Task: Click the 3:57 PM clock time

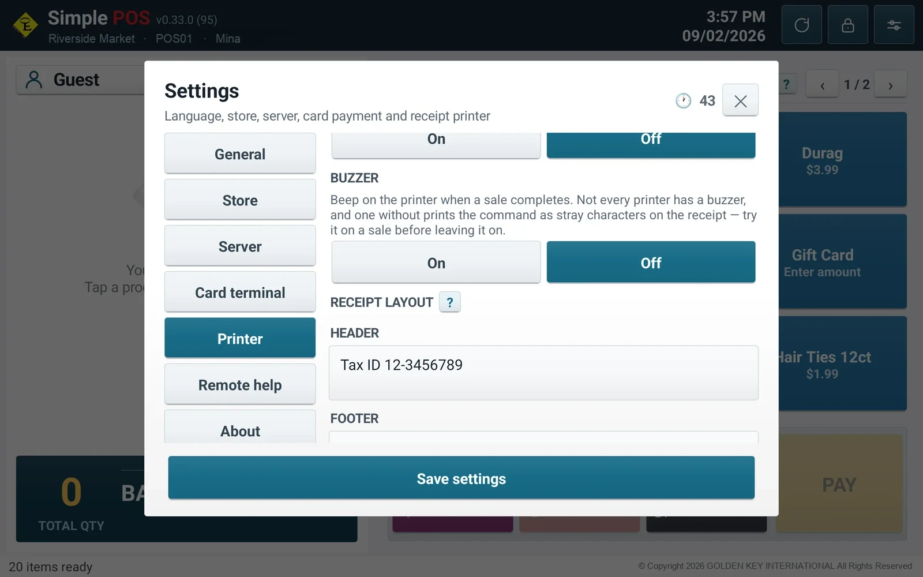Action: click(736, 16)
